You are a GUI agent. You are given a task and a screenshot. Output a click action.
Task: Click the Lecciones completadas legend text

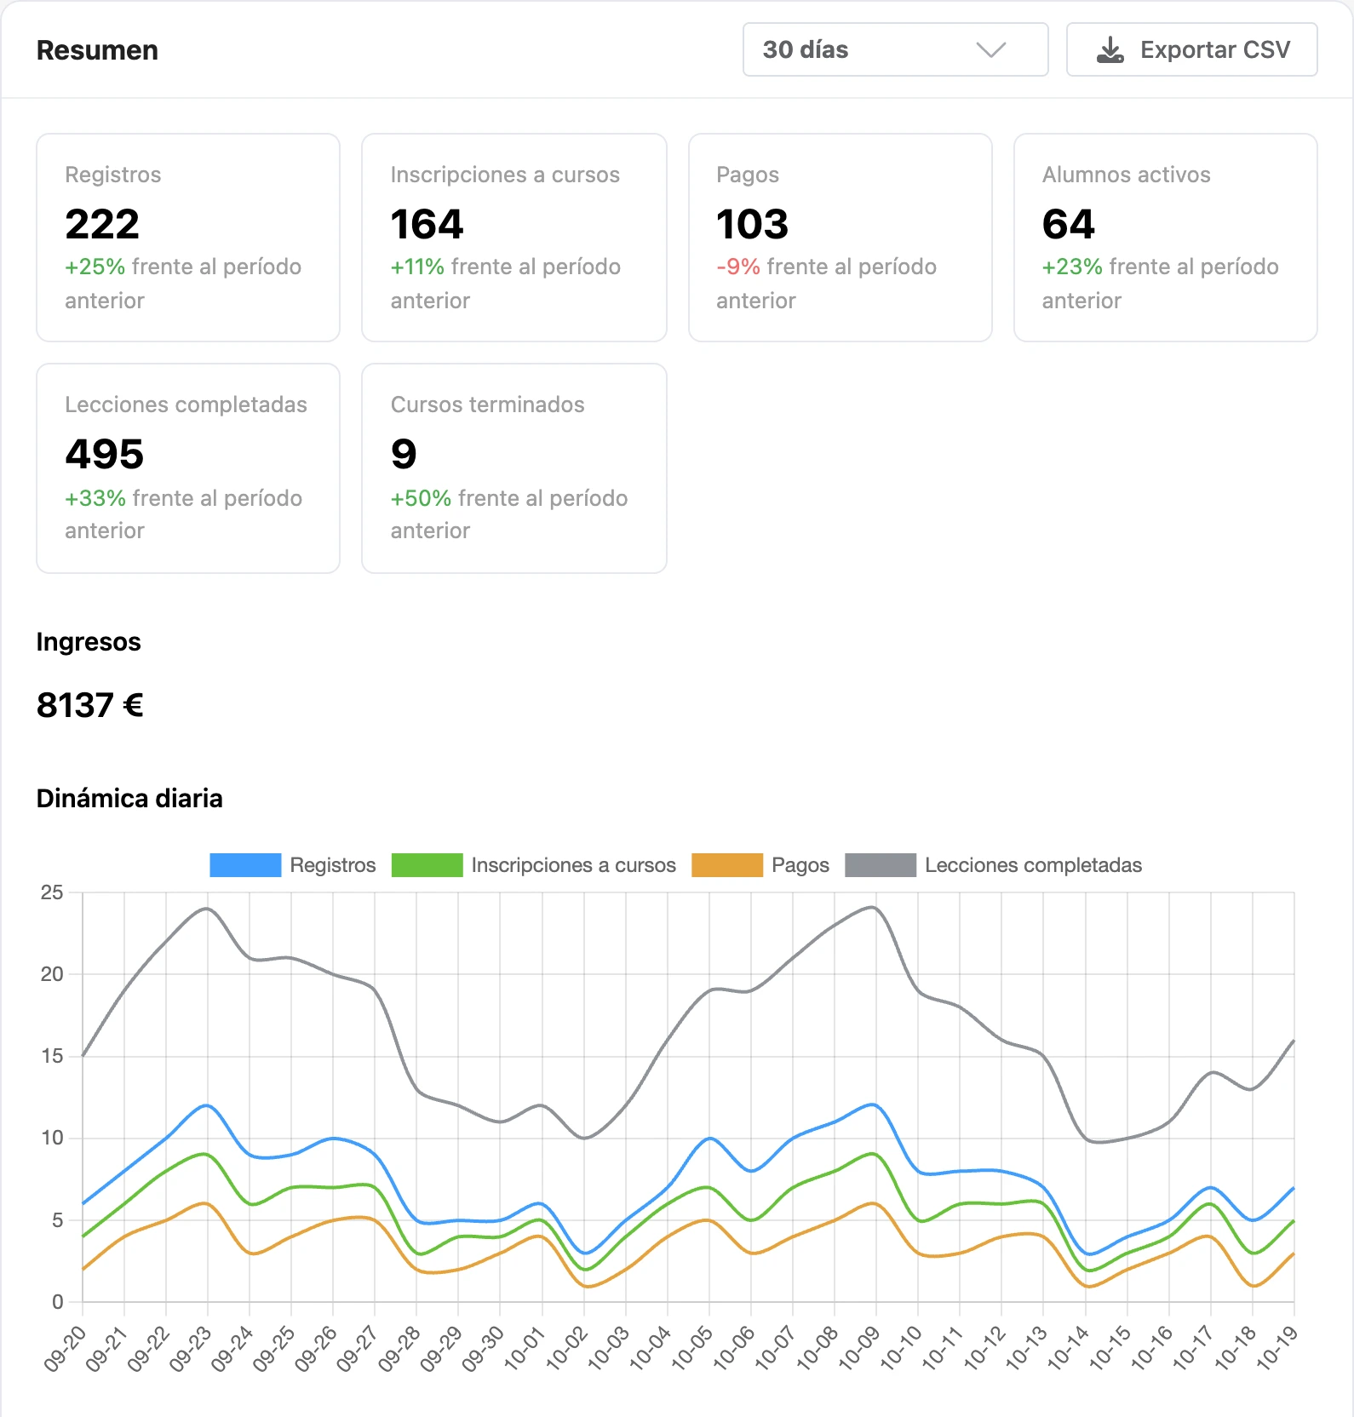1033,864
